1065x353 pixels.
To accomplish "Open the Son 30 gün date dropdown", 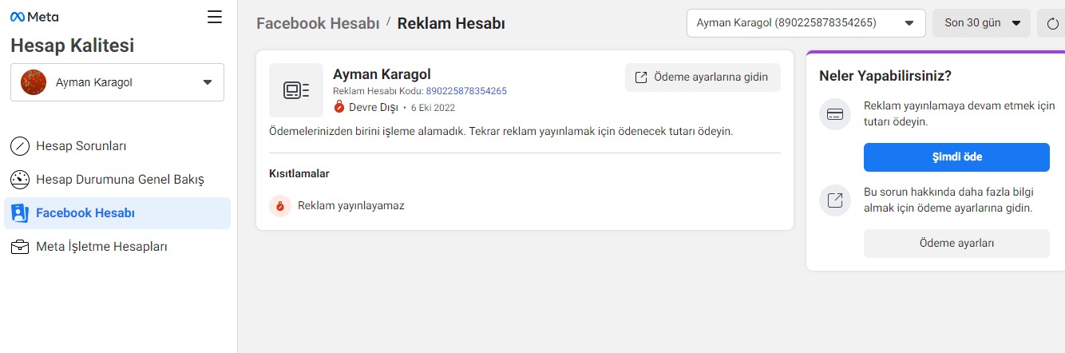I will pos(983,23).
